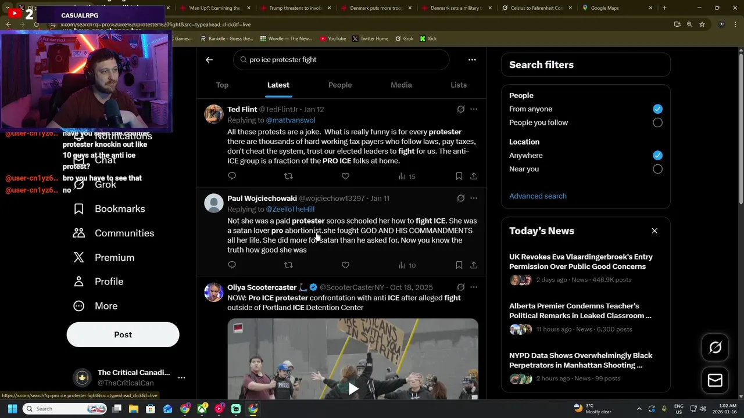Click the Post button

click(x=123, y=334)
